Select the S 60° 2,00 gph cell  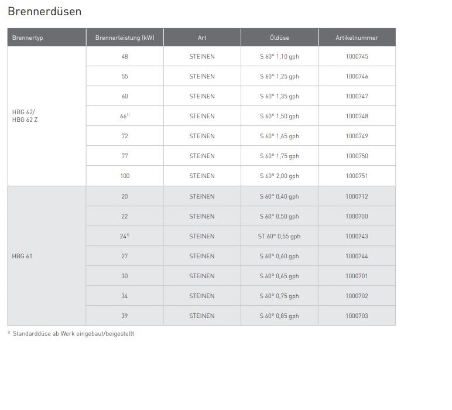tap(279, 176)
